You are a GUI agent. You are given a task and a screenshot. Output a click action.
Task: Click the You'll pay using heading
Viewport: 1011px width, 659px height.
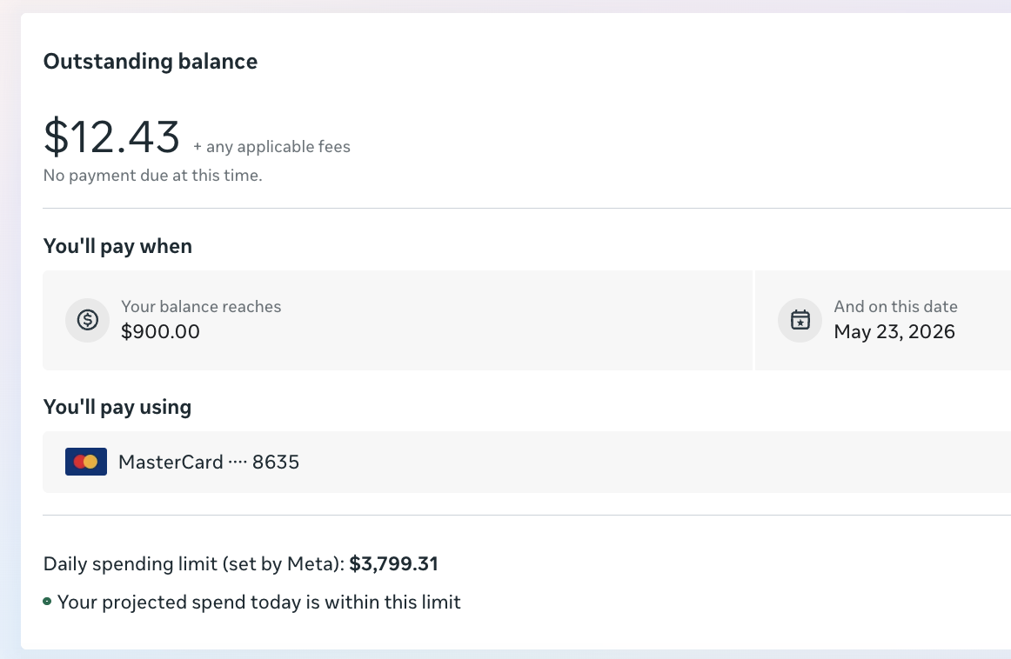117,407
